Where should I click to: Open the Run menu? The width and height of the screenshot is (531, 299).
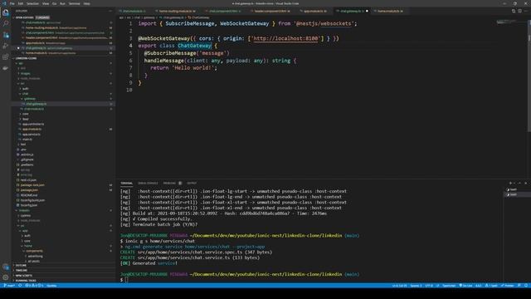click(x=62, y=3)
